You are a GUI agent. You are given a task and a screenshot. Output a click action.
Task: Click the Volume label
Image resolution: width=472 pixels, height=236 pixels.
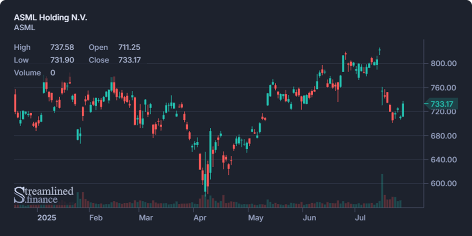point(27,73)
